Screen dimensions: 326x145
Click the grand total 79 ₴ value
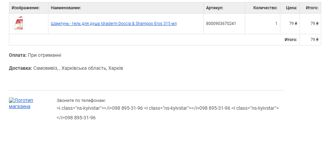[314, 40]
